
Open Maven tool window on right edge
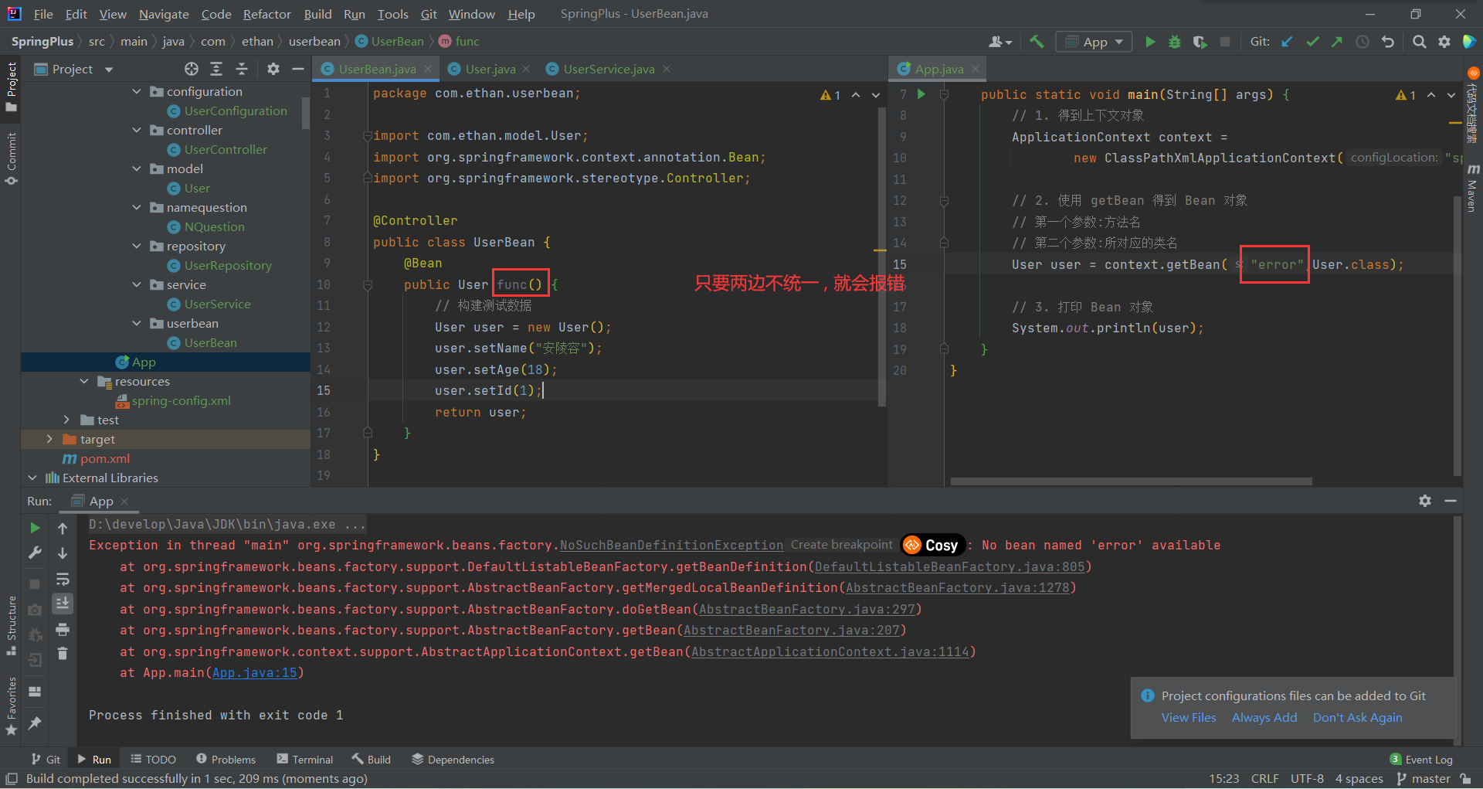click(x=1472, y=188)
